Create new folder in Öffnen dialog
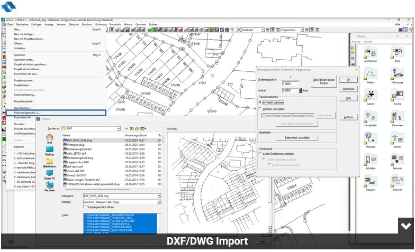The height and width of the screenshot is (252, 415). [137, 128]
